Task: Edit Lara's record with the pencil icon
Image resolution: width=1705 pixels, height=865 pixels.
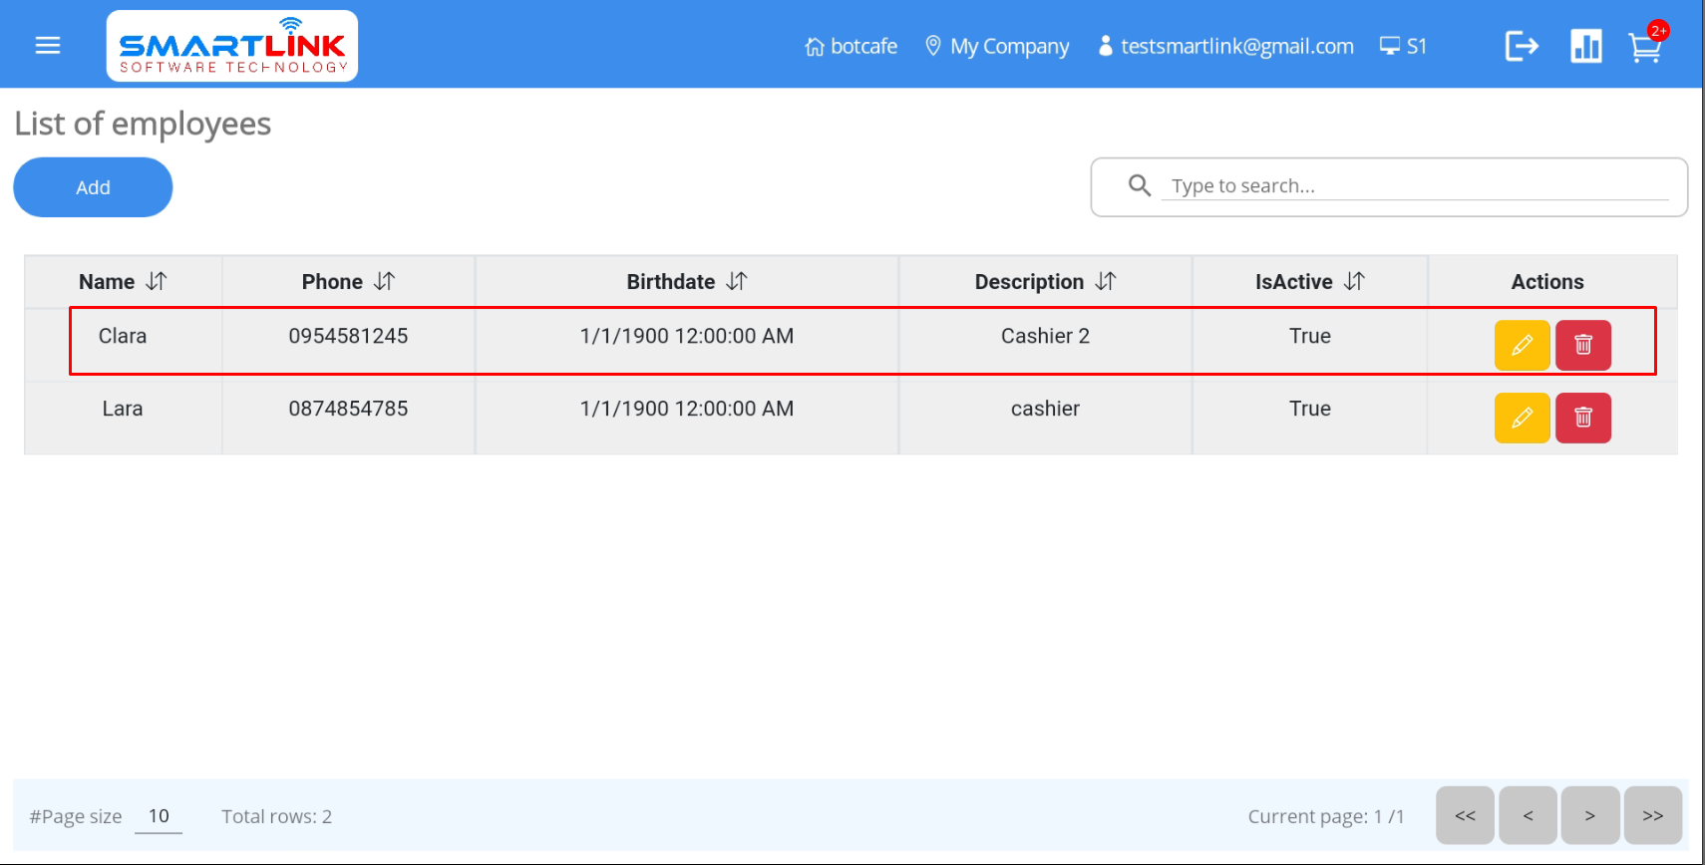Action: click(1522, 418)
